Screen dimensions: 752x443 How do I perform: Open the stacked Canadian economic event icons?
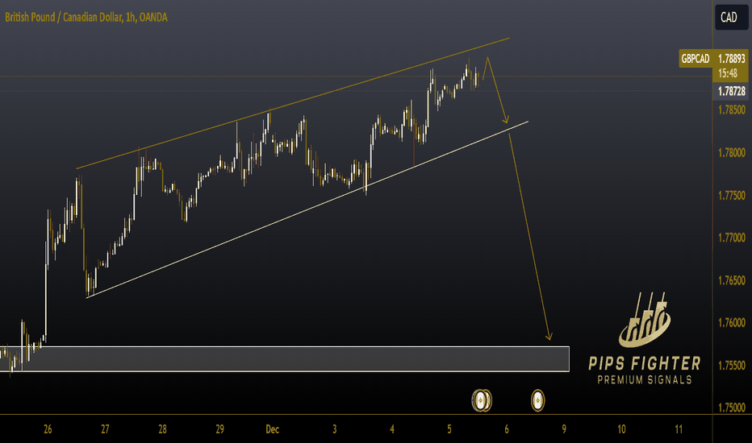(x=482, y=400)
